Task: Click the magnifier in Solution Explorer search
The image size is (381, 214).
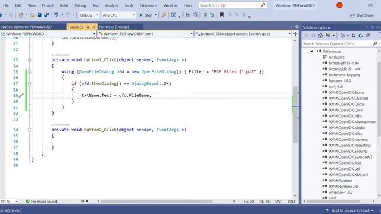Action: (x=375, y=43)
